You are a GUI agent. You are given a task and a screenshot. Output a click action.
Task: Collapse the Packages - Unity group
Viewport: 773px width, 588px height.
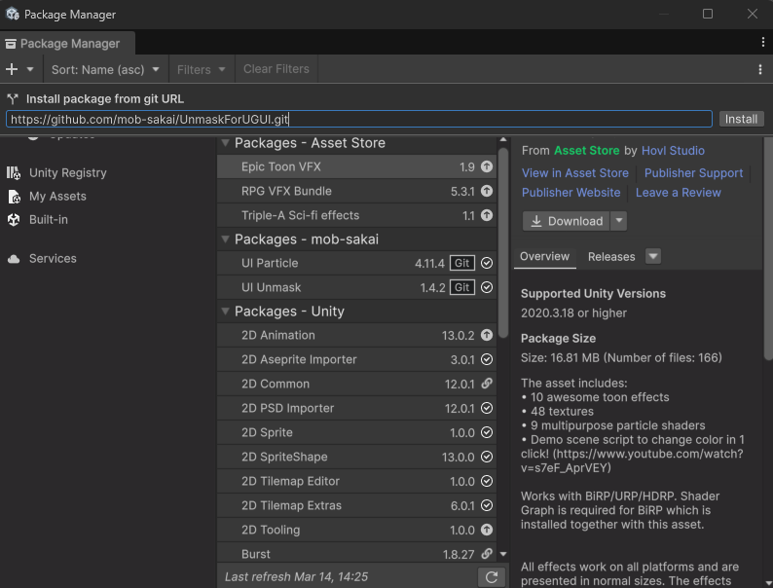225,311
